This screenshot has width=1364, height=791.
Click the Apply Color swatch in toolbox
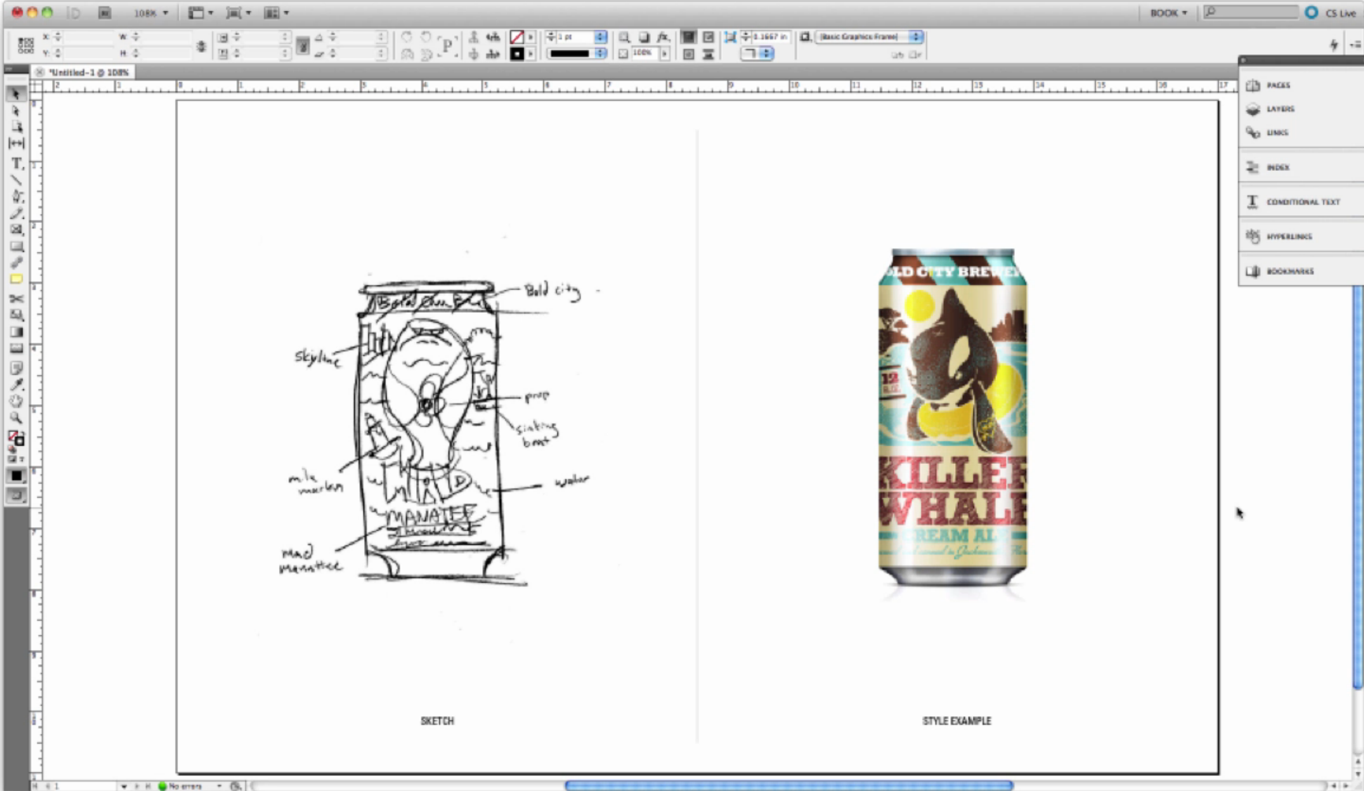coord(16,476)
